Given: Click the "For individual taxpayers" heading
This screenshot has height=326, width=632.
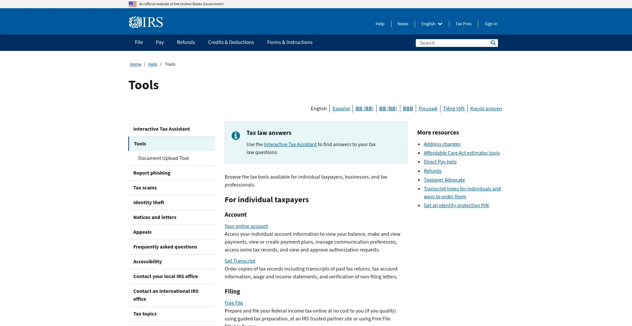Looking at the screenshot, I should (x=267, y=200).
